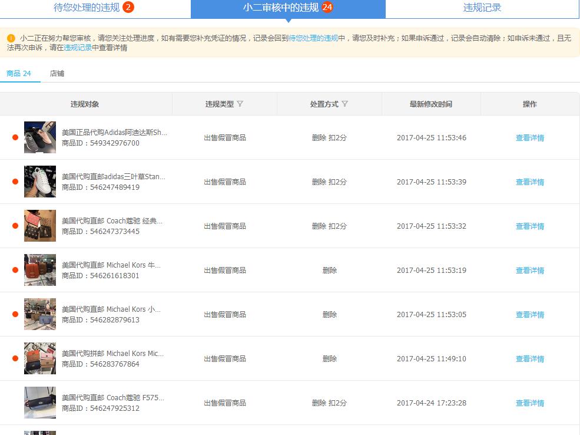Image resolution: width=580 pixels, height=435 pixels.
Task: Click the title 美国代购直邮 Coach蔻驰 F575...
Action: click(x=113, y=398)
